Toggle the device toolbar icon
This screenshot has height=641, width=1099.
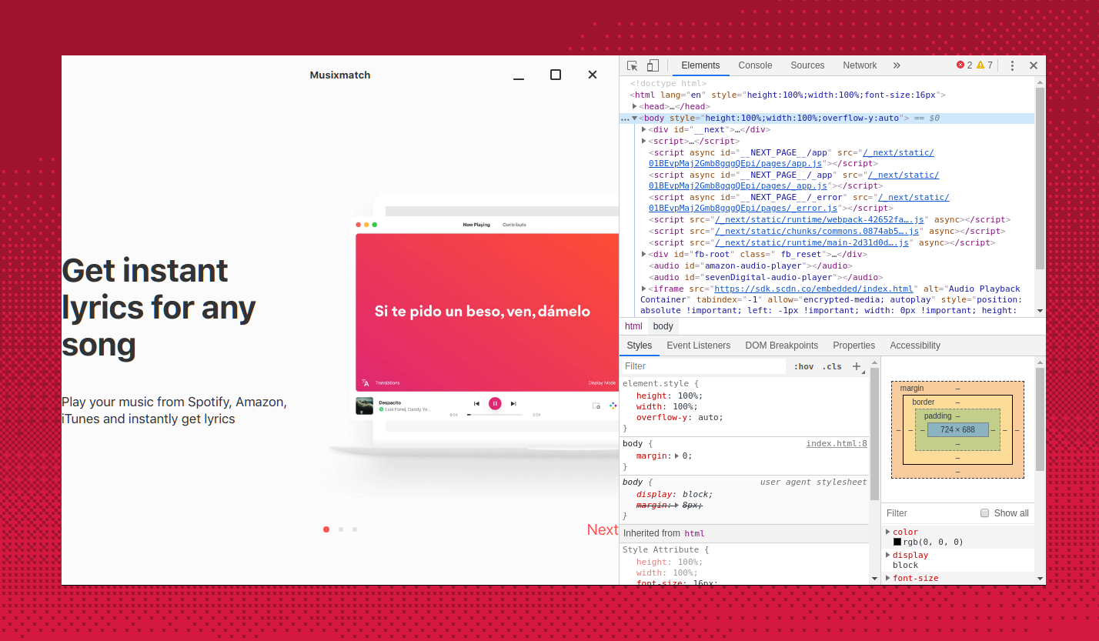(x=653, y=65)
